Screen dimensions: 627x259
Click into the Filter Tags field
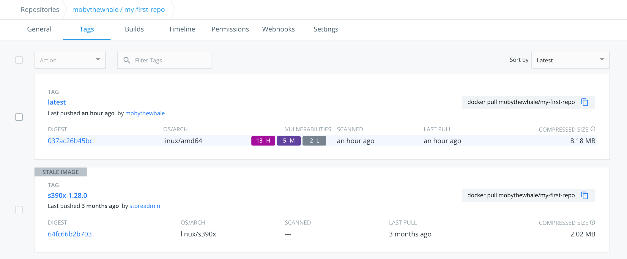(169, 60)
